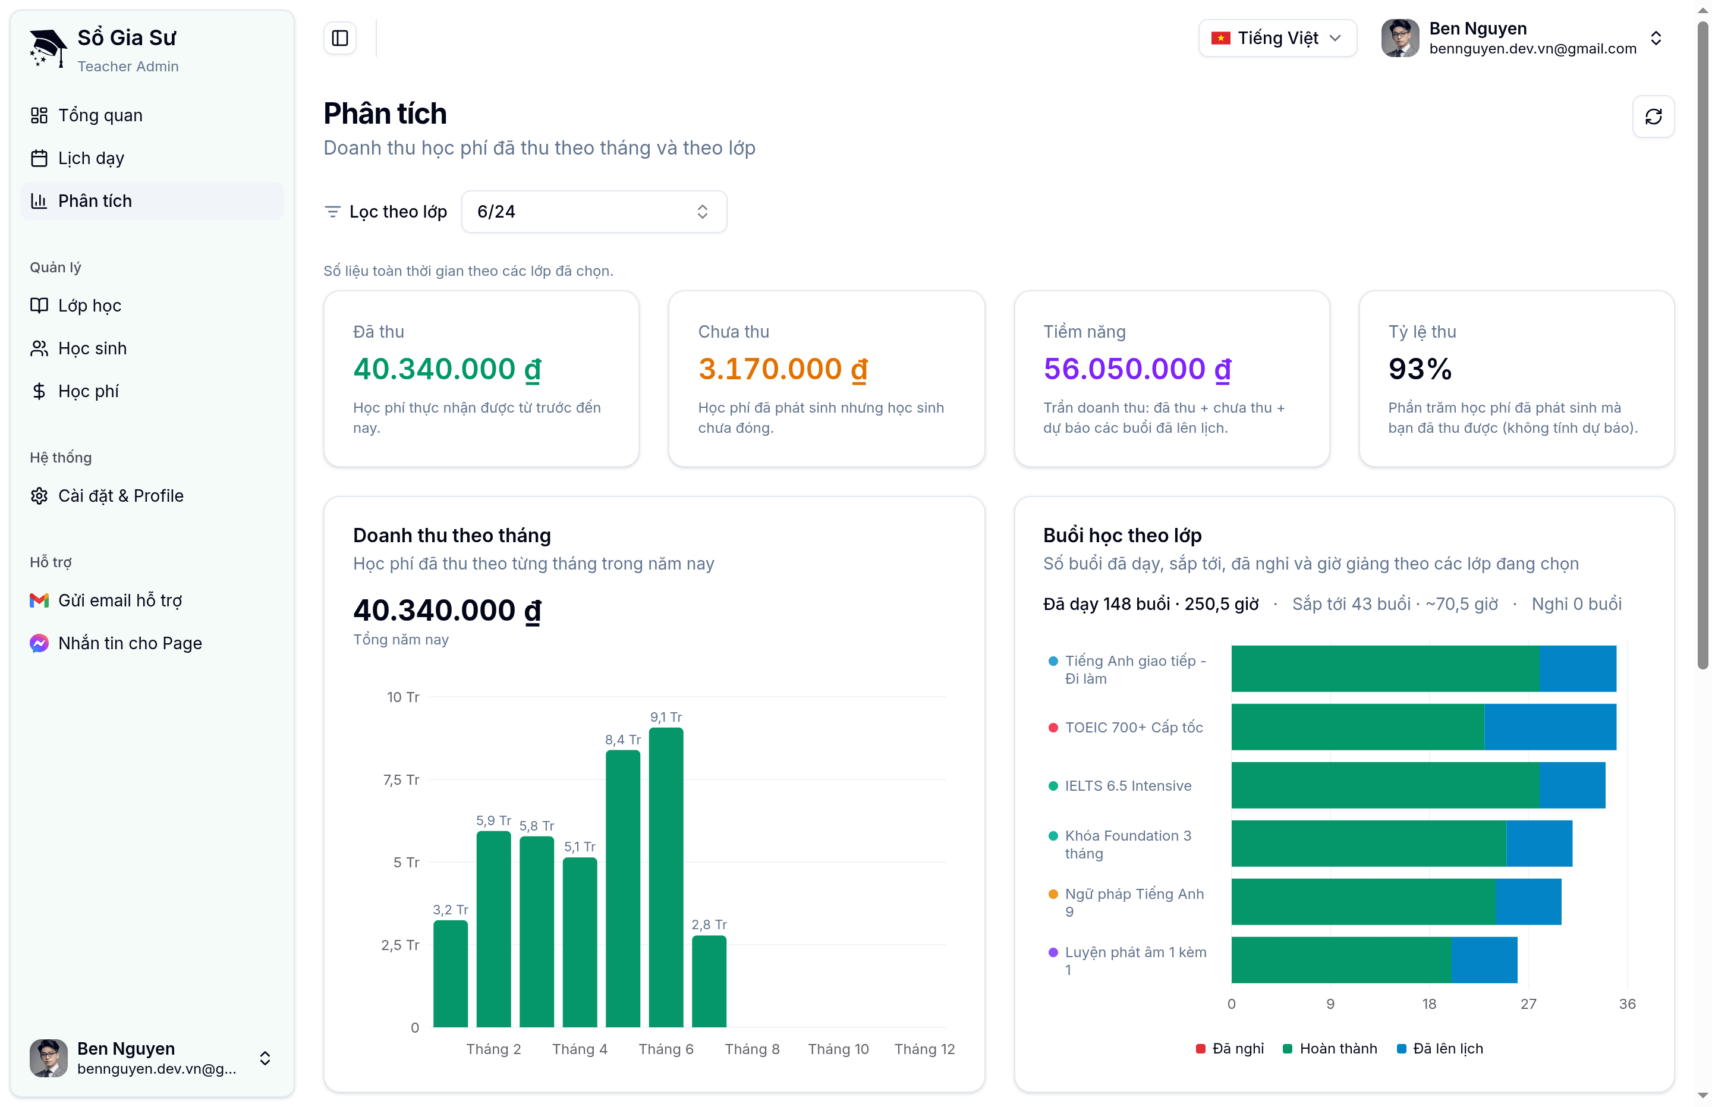Go to Tổng quan menu item
The image size is (1712, 1107).
coord(152,115)
